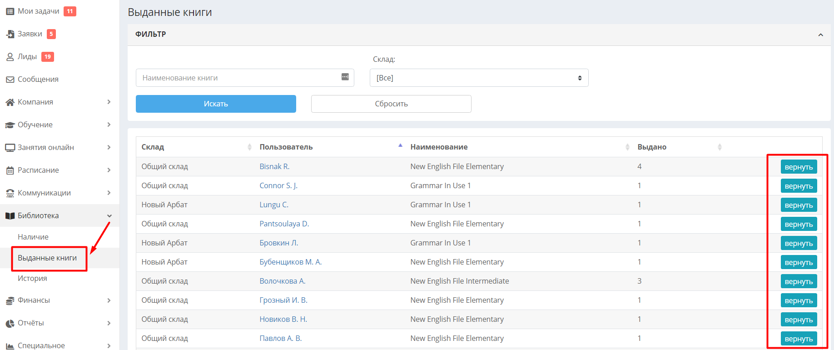Screen dimensions: 834x350
Task: Click the Заявки badge showing 5
Action: click(x=51, y=34)
